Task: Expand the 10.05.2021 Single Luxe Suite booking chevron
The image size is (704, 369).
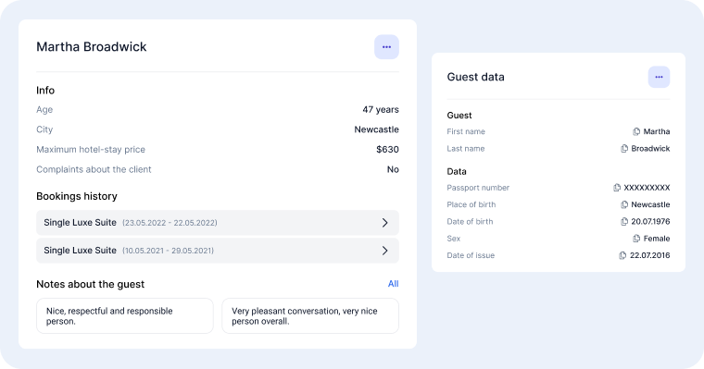Action: click(x=384, y=251)
